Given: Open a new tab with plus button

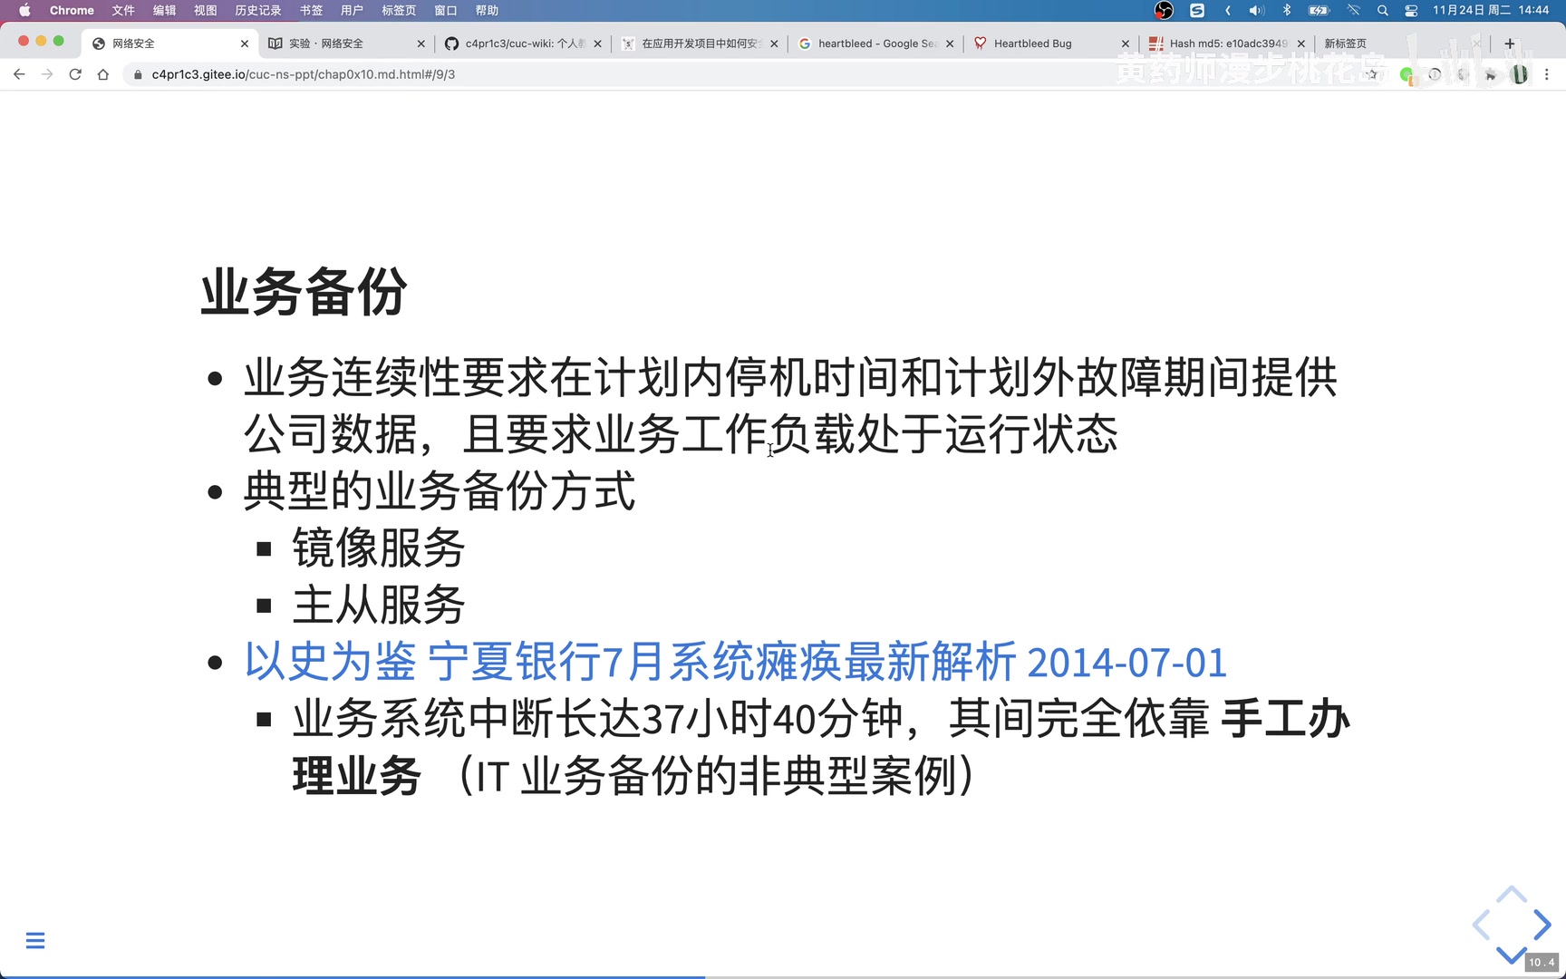Looking at the screenshot, I should [1510, 44].
